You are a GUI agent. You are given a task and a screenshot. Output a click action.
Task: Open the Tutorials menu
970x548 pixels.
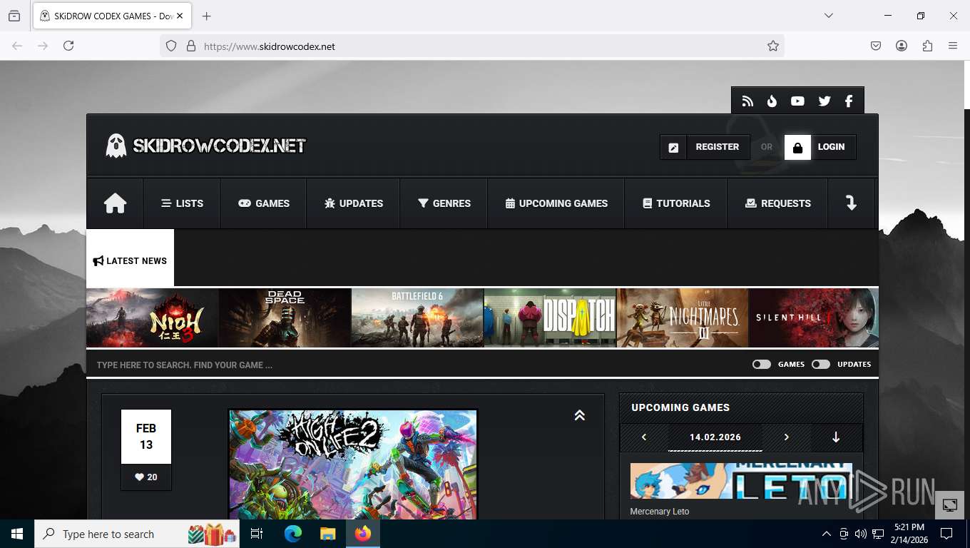point(675,203)
